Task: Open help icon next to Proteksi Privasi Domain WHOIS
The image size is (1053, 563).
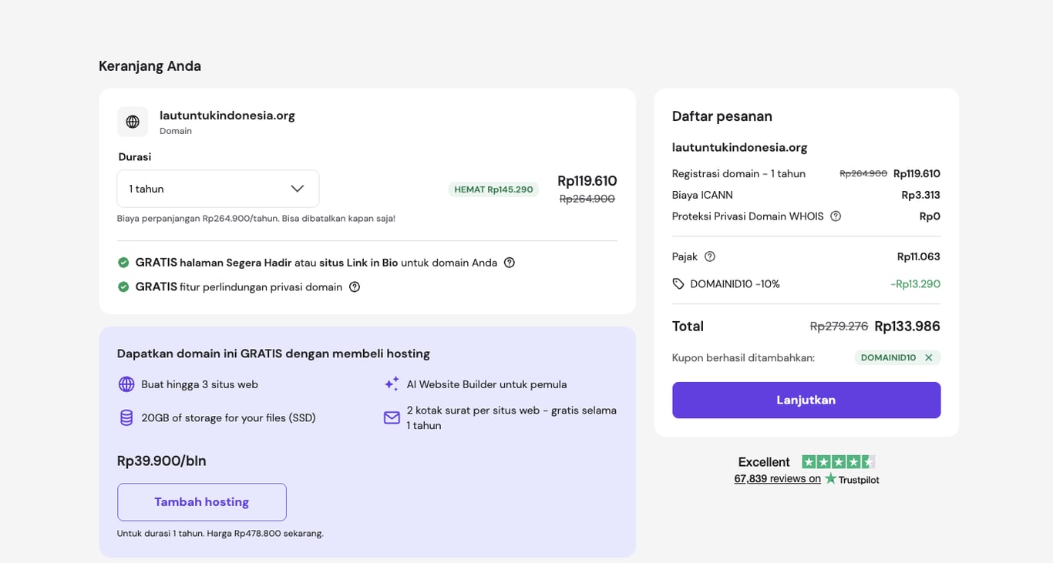Action: [836, 216]
